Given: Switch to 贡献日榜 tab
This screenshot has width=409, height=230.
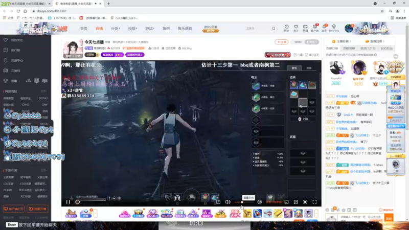Looking at the screenshot, I should pos(332,48).
